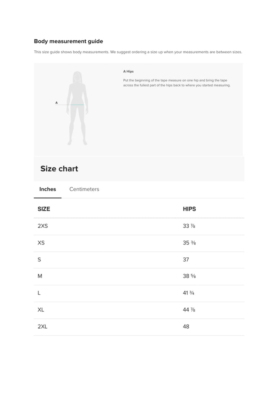
Task: Switch to the Centimeters tab
Action: 84,189
